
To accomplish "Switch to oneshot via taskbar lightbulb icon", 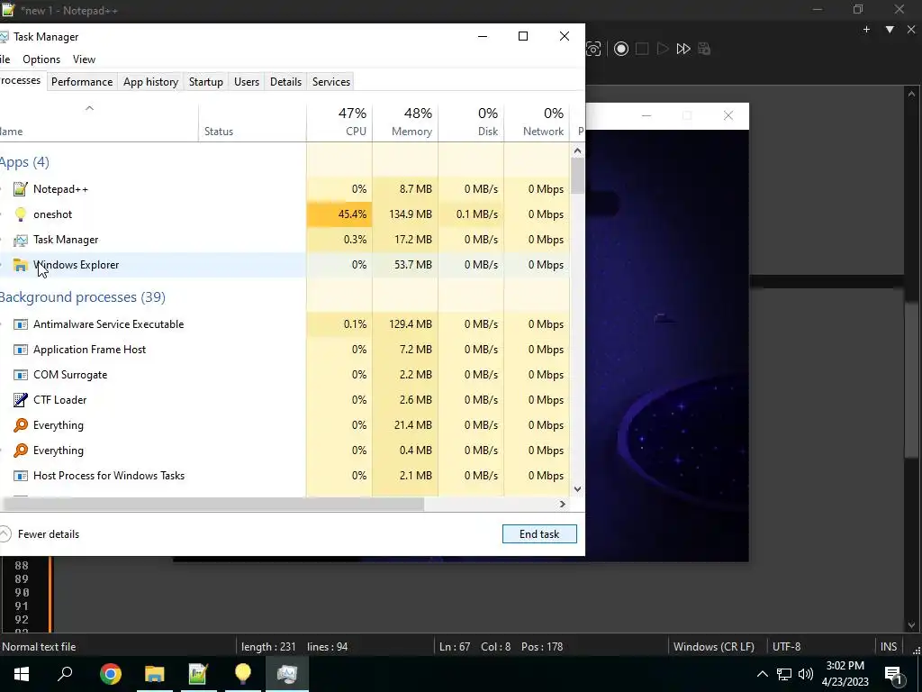I will tap(243, 674).
